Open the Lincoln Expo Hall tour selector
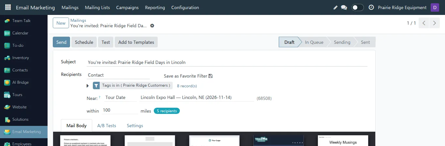Viewport: 445px width, 146px height. tap(196, 97)
